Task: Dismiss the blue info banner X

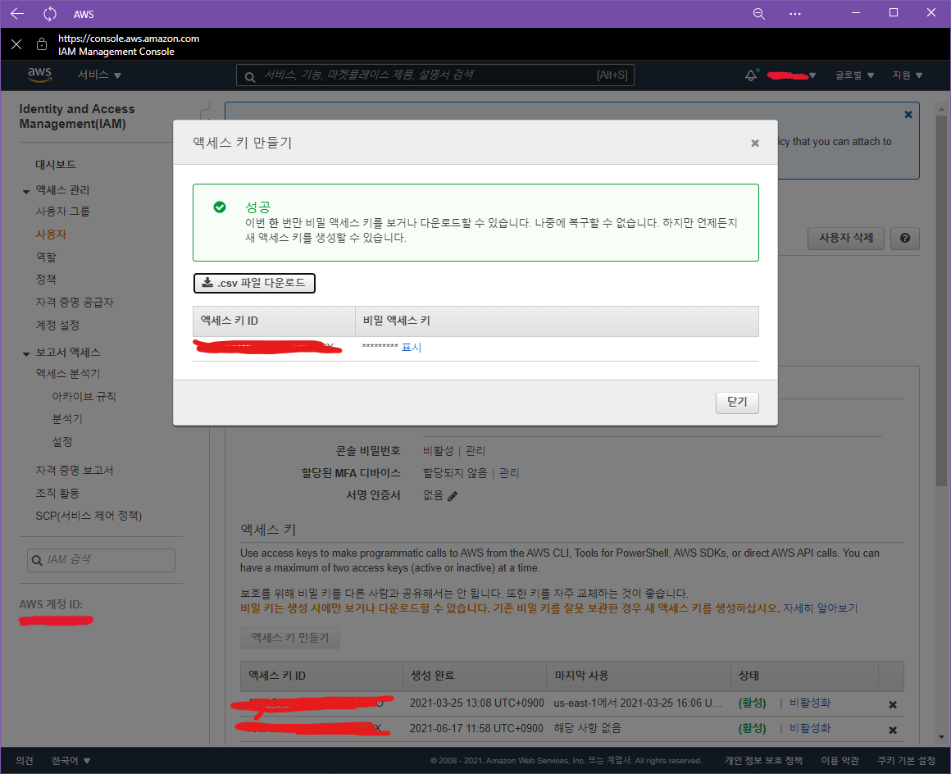Action: pyautogui.click(x=908, y=115)
